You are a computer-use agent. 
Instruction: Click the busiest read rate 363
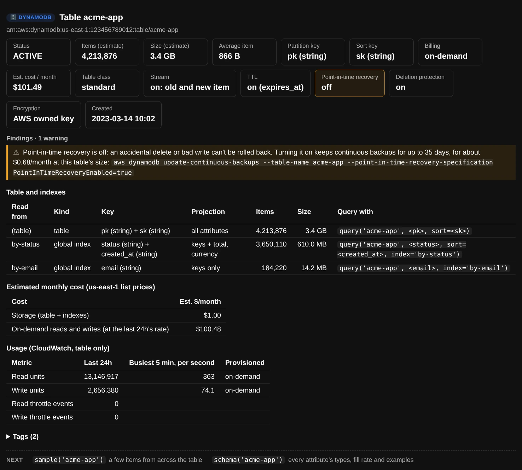[x=209, y=377]
